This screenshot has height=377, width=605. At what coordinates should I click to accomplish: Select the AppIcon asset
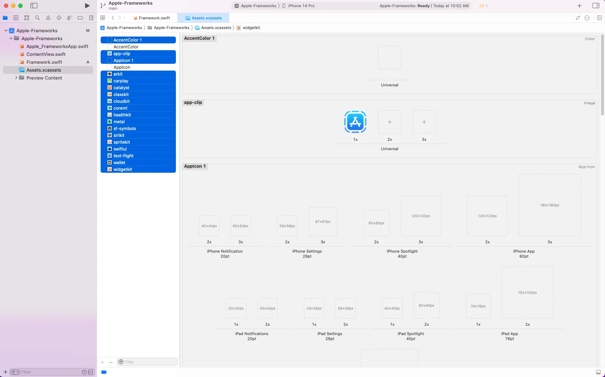tap(138, 67)
